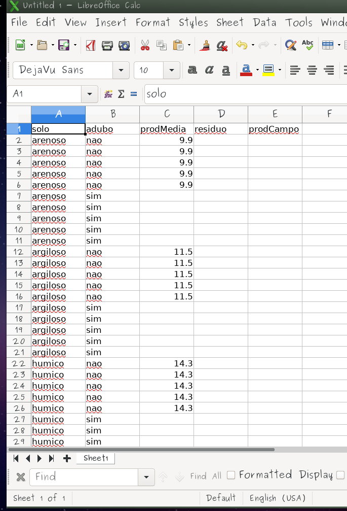Click the Undo arrow
Screen dimensions: 347x511
[x=242, y=46]
